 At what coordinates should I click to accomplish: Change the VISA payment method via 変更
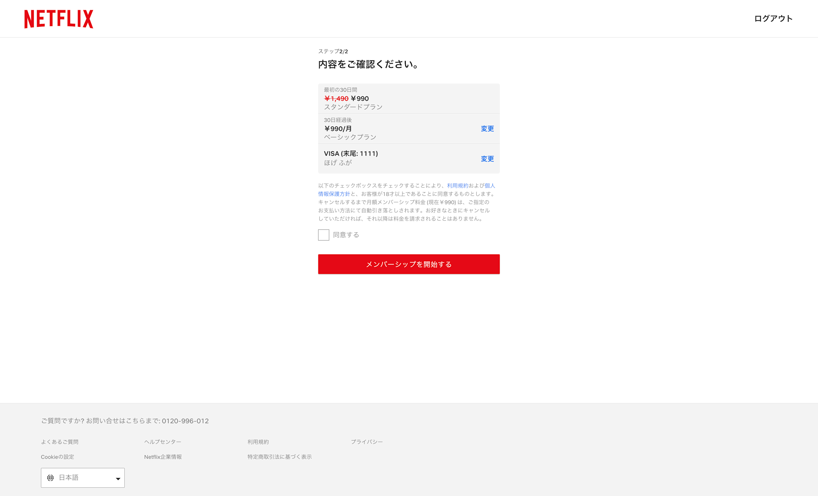[487, 159]
